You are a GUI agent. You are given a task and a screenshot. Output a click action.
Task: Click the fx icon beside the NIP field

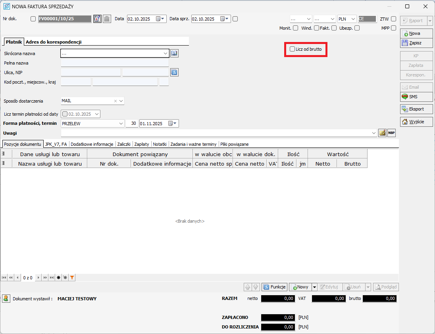(175, 72)
